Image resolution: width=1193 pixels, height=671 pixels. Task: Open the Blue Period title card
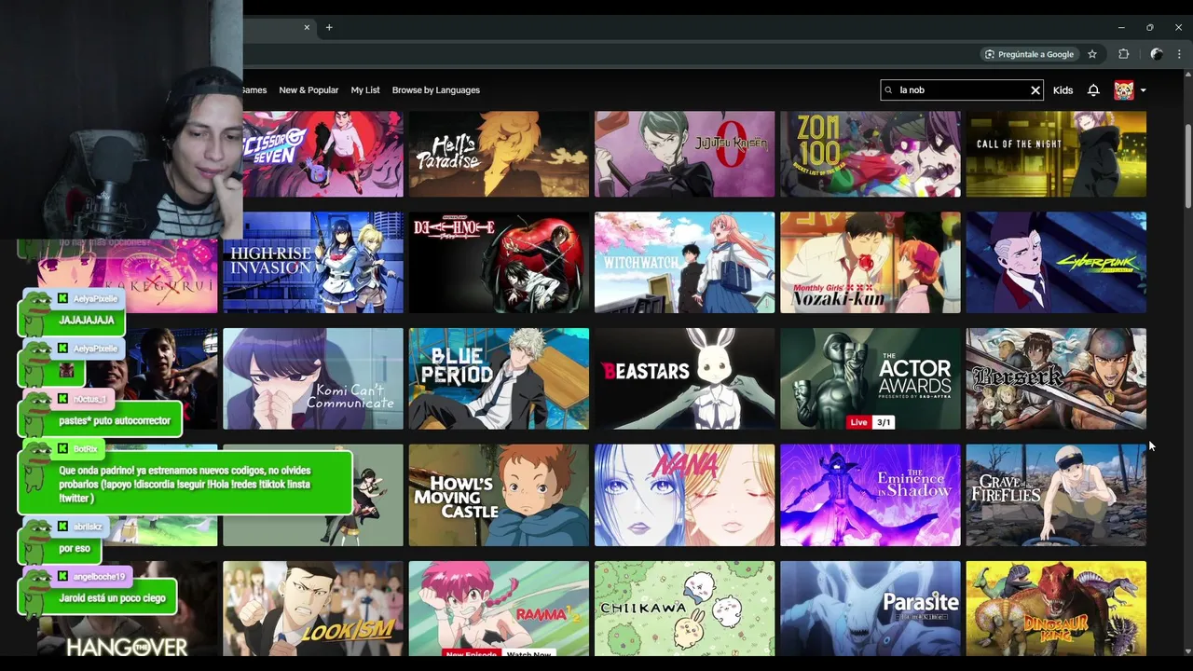(x=499, y=378)
